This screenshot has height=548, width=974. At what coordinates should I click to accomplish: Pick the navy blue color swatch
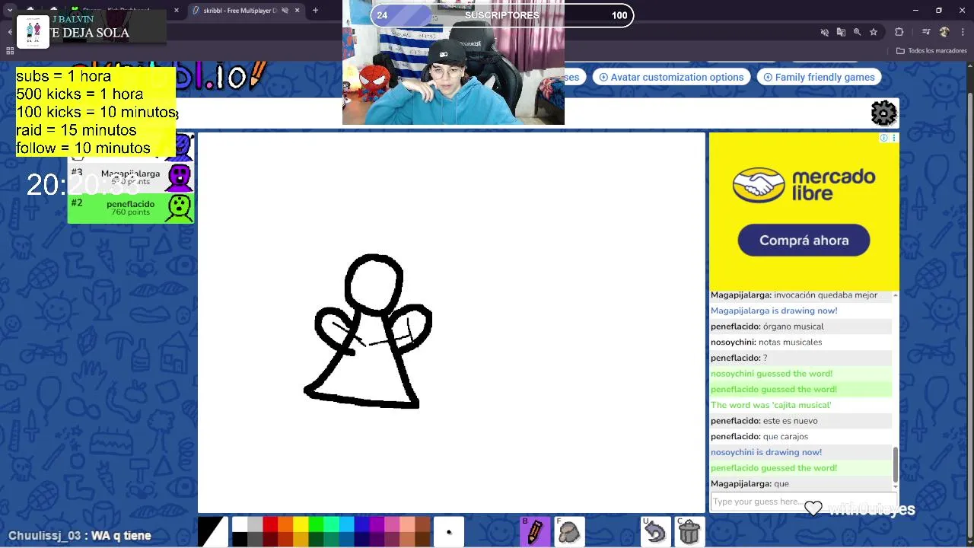[x=361, y=539]
